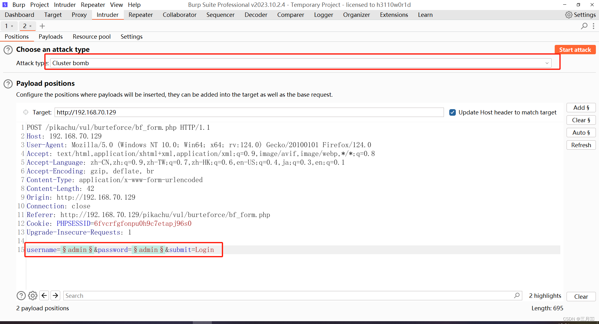The width and height of the screenshot is (599, 324).
Task: Switch to the Sequencer tab
Action: pos(221,15)
